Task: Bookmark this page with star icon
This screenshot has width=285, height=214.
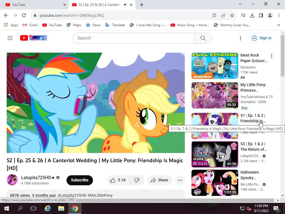Action: coord(232,16)
